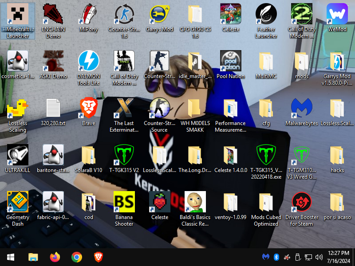Screen dimensions: 355x266
Task: Select the Celeste shortcut next to Feather Launcher
Action: pos(230,18)
